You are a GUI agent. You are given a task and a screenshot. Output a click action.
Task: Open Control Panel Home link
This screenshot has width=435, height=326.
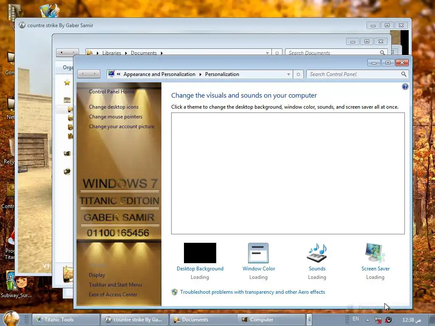(112, 92)
